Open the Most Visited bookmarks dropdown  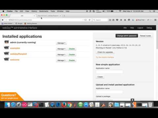point(8,24)
